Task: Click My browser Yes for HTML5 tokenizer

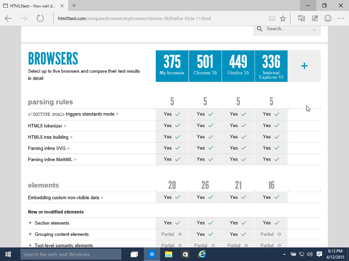Action: 172,125
